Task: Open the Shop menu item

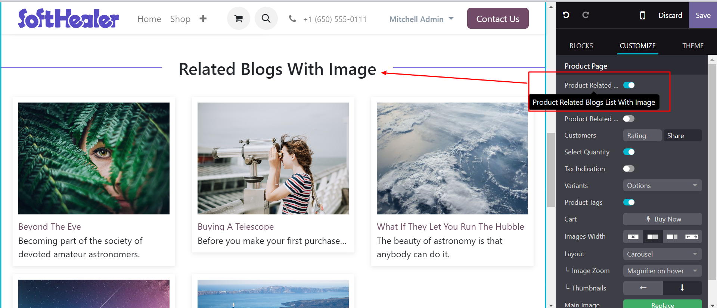Action: pos(180,19)
